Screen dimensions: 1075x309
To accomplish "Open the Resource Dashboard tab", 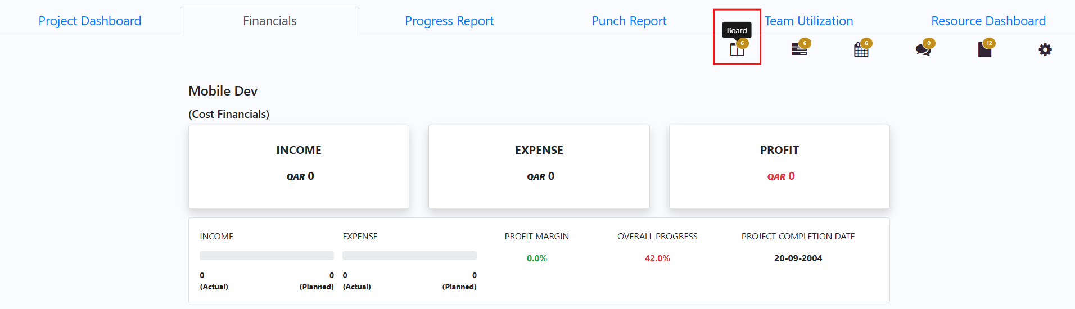I will (988, 21).
